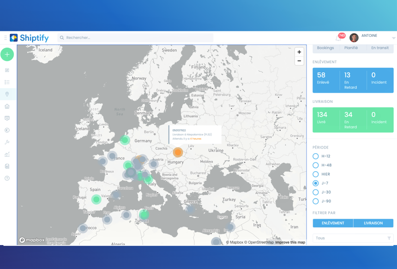Click the ANTOINE user name

click(369, 36)
